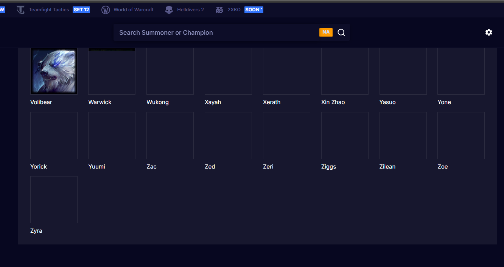Select the Yuumi champion tile
504x267 pixels.
(x=112, y=135)
